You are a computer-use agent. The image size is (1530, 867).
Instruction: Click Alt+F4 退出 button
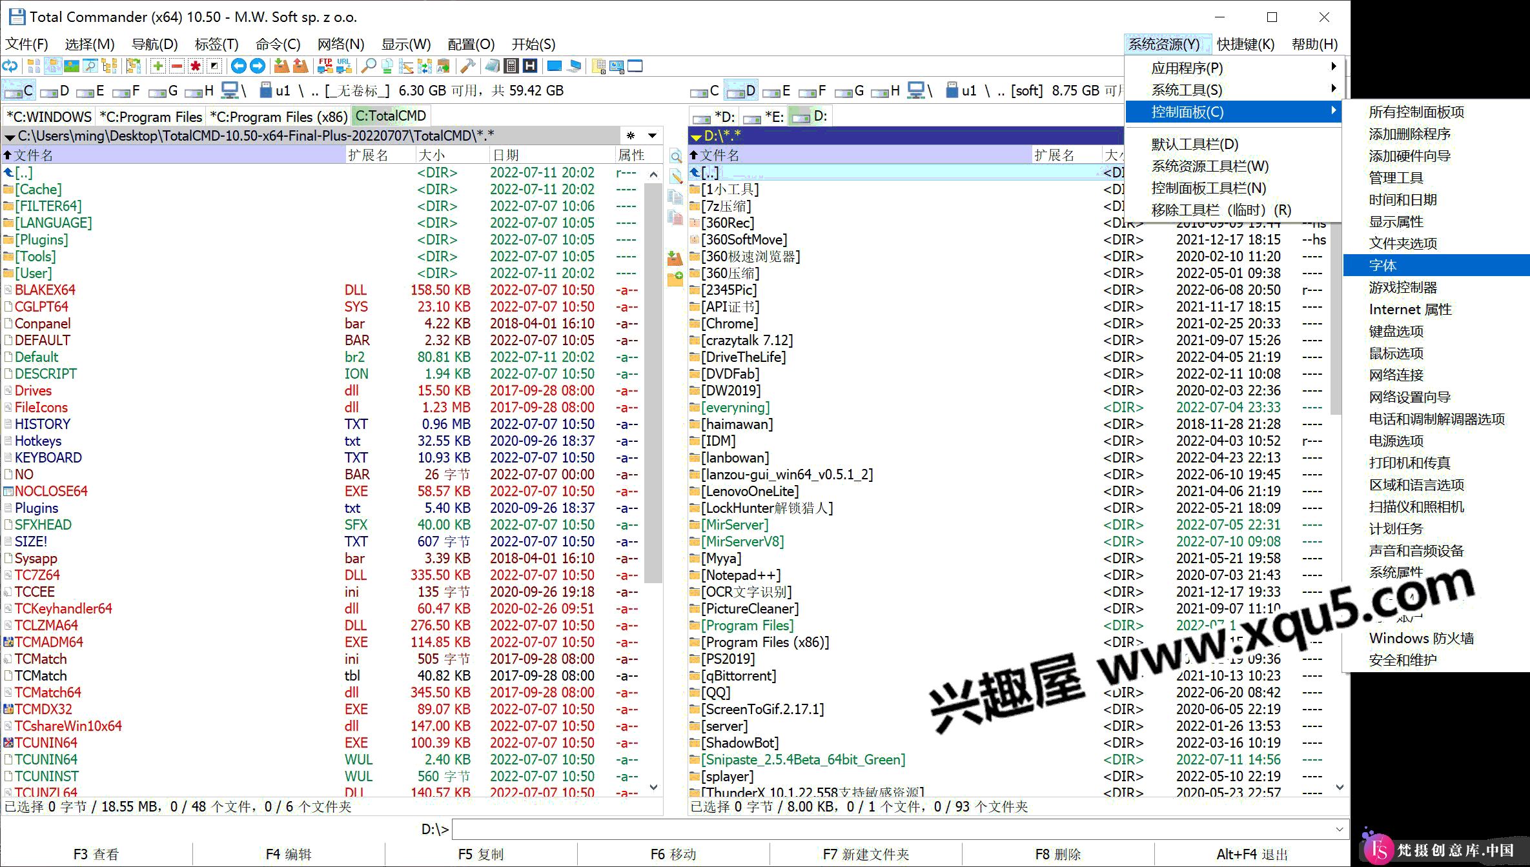tap(1252, 854)
